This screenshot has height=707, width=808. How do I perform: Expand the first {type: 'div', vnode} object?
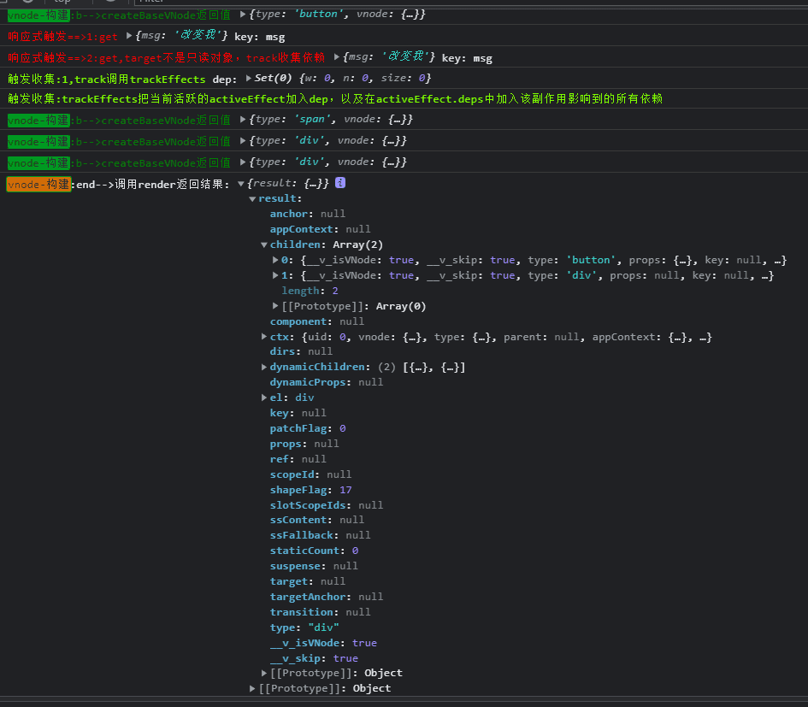(x=243, y=140)
